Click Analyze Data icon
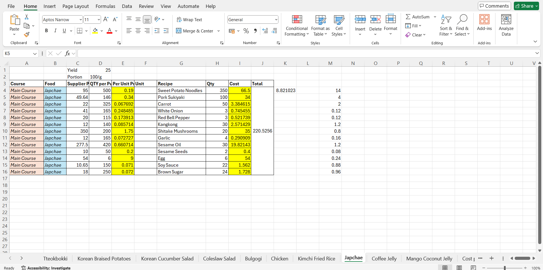The width and height of the screenshot is (543, 270). pyautogui.click(x=506, y=25)
